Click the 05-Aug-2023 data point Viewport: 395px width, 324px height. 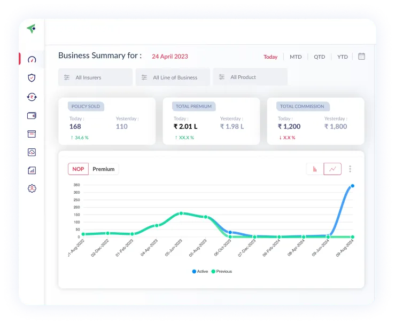click(x=206, y=217)
